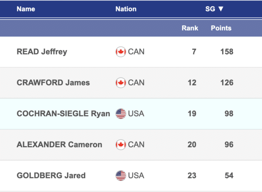Click GOLDBERG Jared's 54 points value
Image resolution: width=262 pixels, height=192 pixels.
[x=229, y=176]
